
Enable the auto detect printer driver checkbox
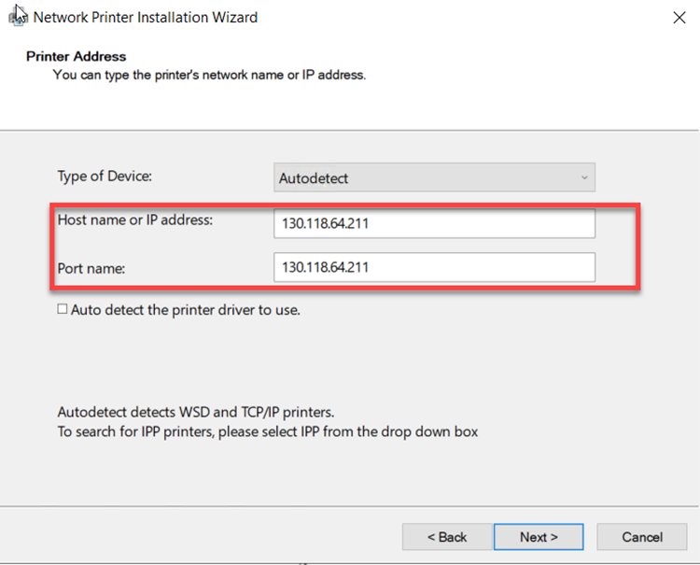coord(63,309)
